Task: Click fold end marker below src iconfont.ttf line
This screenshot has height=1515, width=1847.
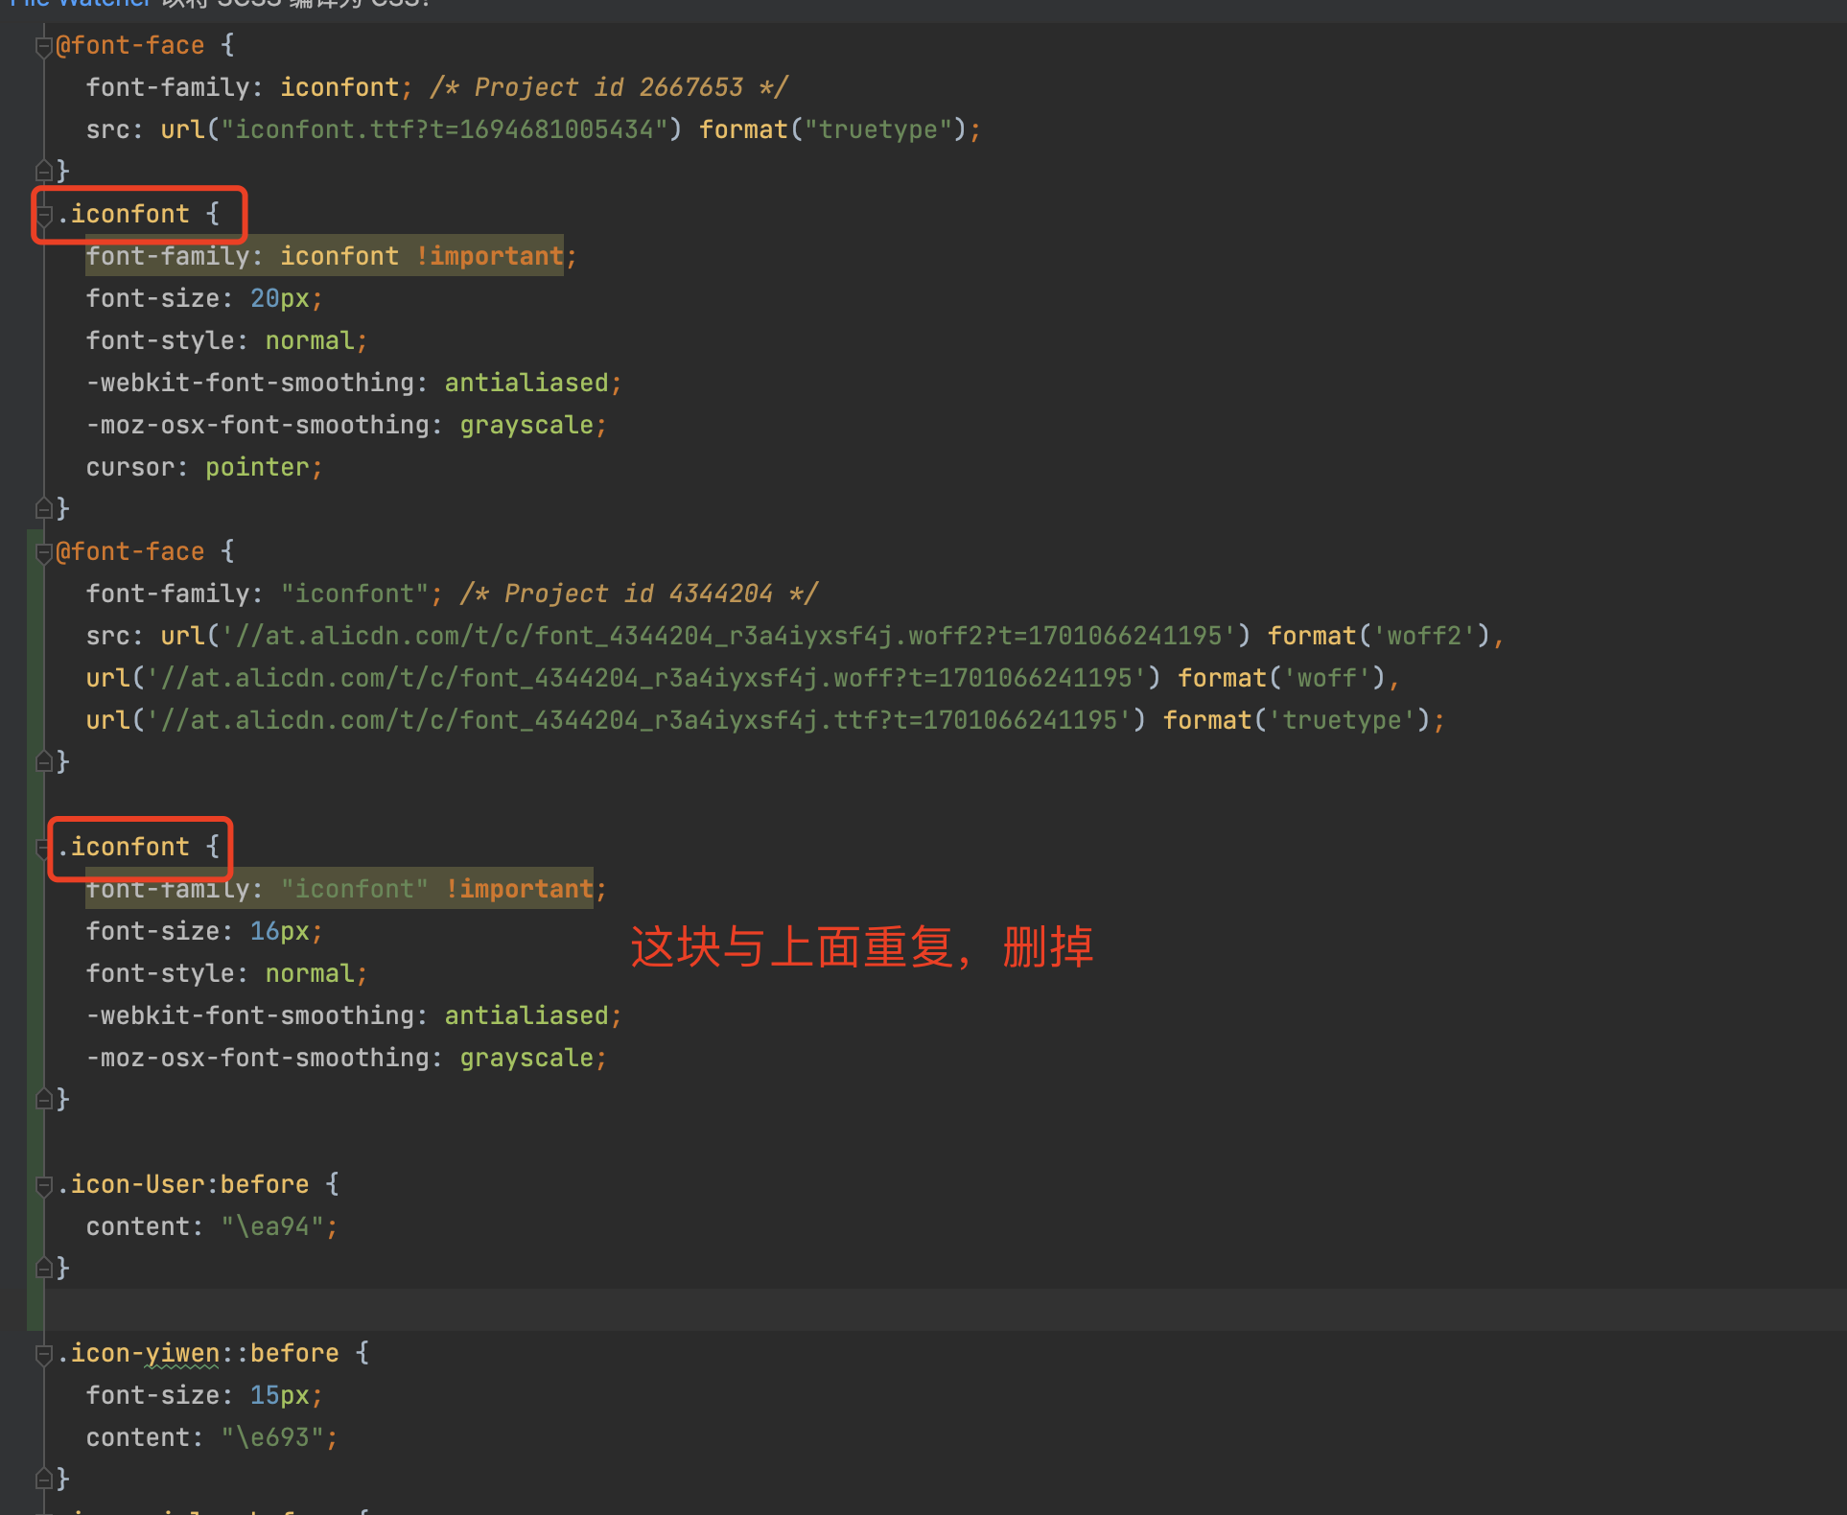Action: coord(43,171)
